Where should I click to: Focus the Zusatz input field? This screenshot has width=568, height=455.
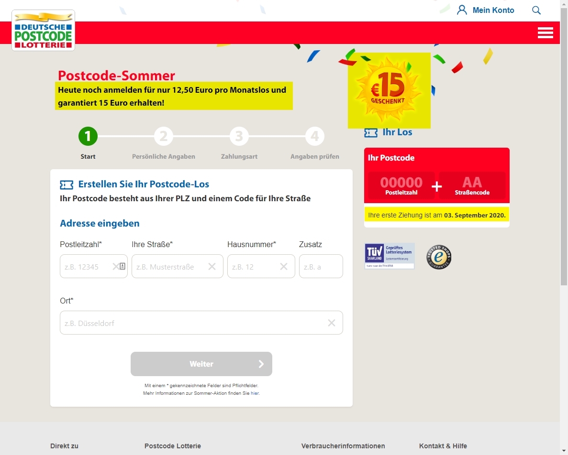pyautogui.click(x=321, y=266)
